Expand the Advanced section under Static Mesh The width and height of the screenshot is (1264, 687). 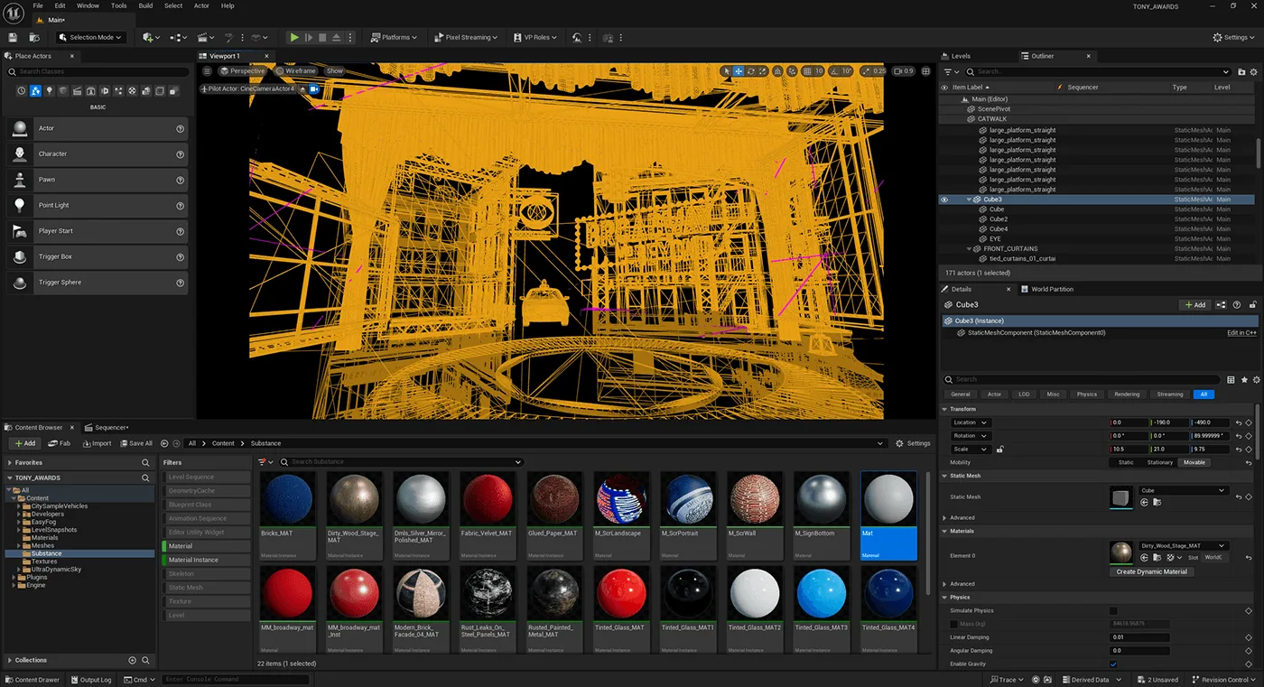tap(945, 518)
